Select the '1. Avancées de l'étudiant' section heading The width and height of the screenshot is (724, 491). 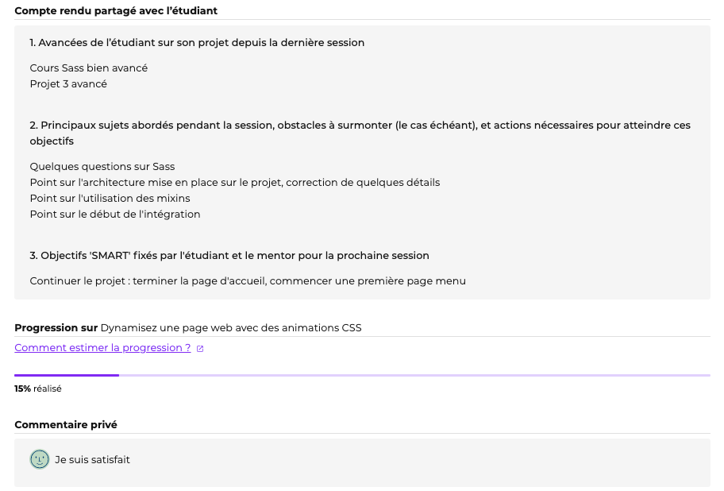197,43
